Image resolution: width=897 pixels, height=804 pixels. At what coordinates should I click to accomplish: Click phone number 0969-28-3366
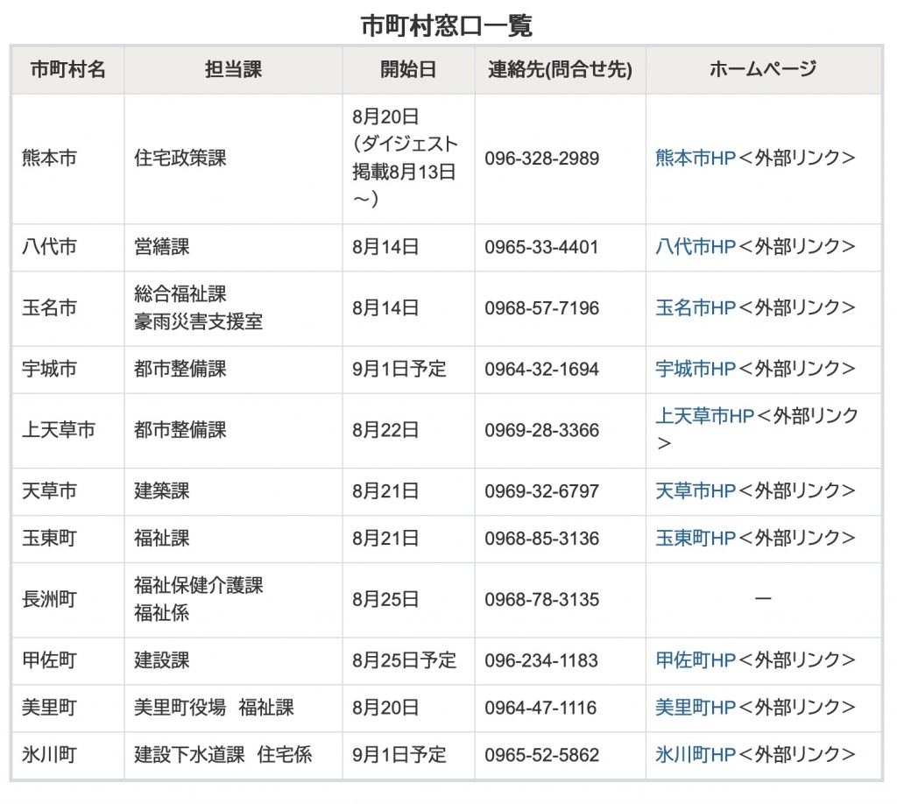coord(541,431)
